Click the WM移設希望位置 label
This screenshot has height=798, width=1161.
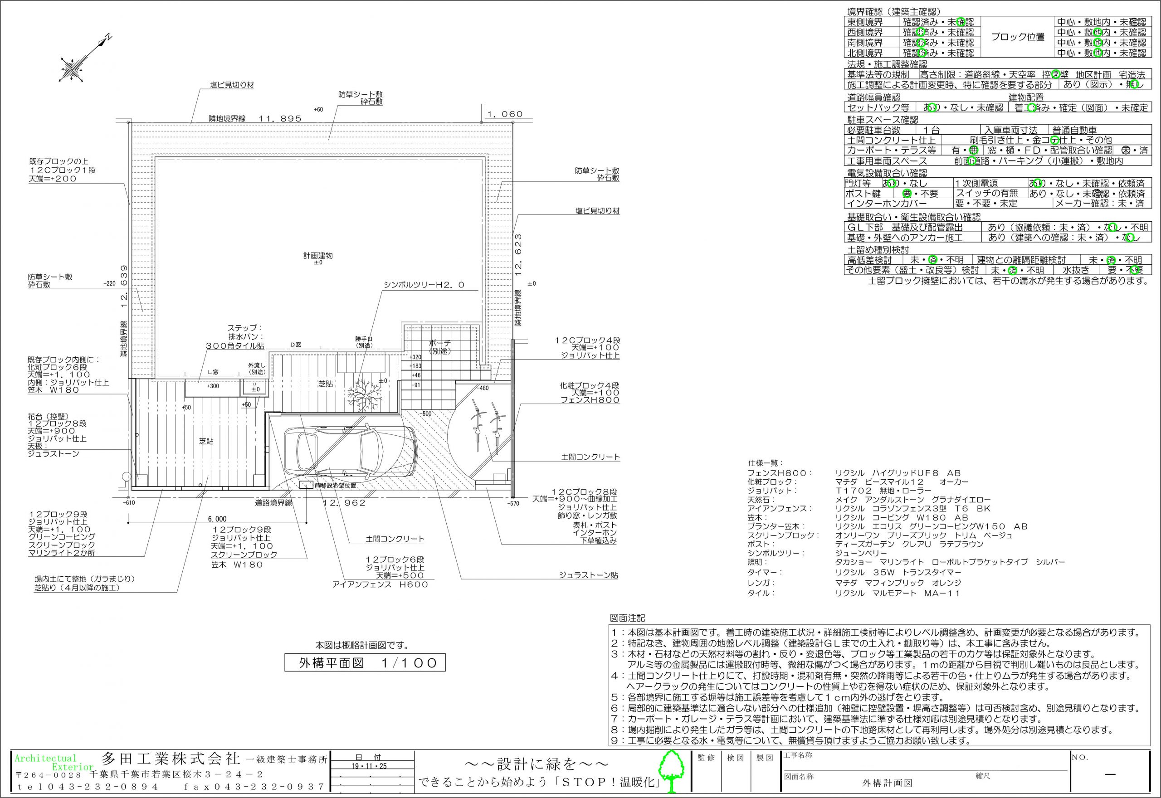(335, 485)
